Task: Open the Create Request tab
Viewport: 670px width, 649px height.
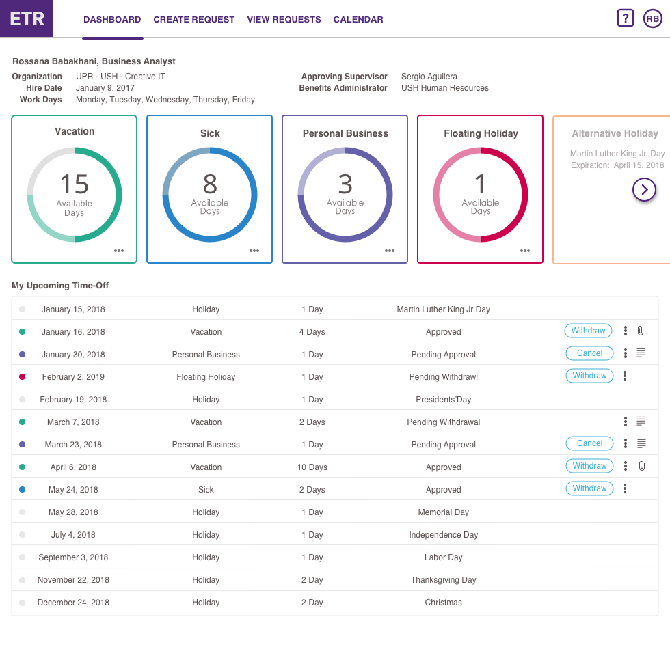Action: pos(194,20)
